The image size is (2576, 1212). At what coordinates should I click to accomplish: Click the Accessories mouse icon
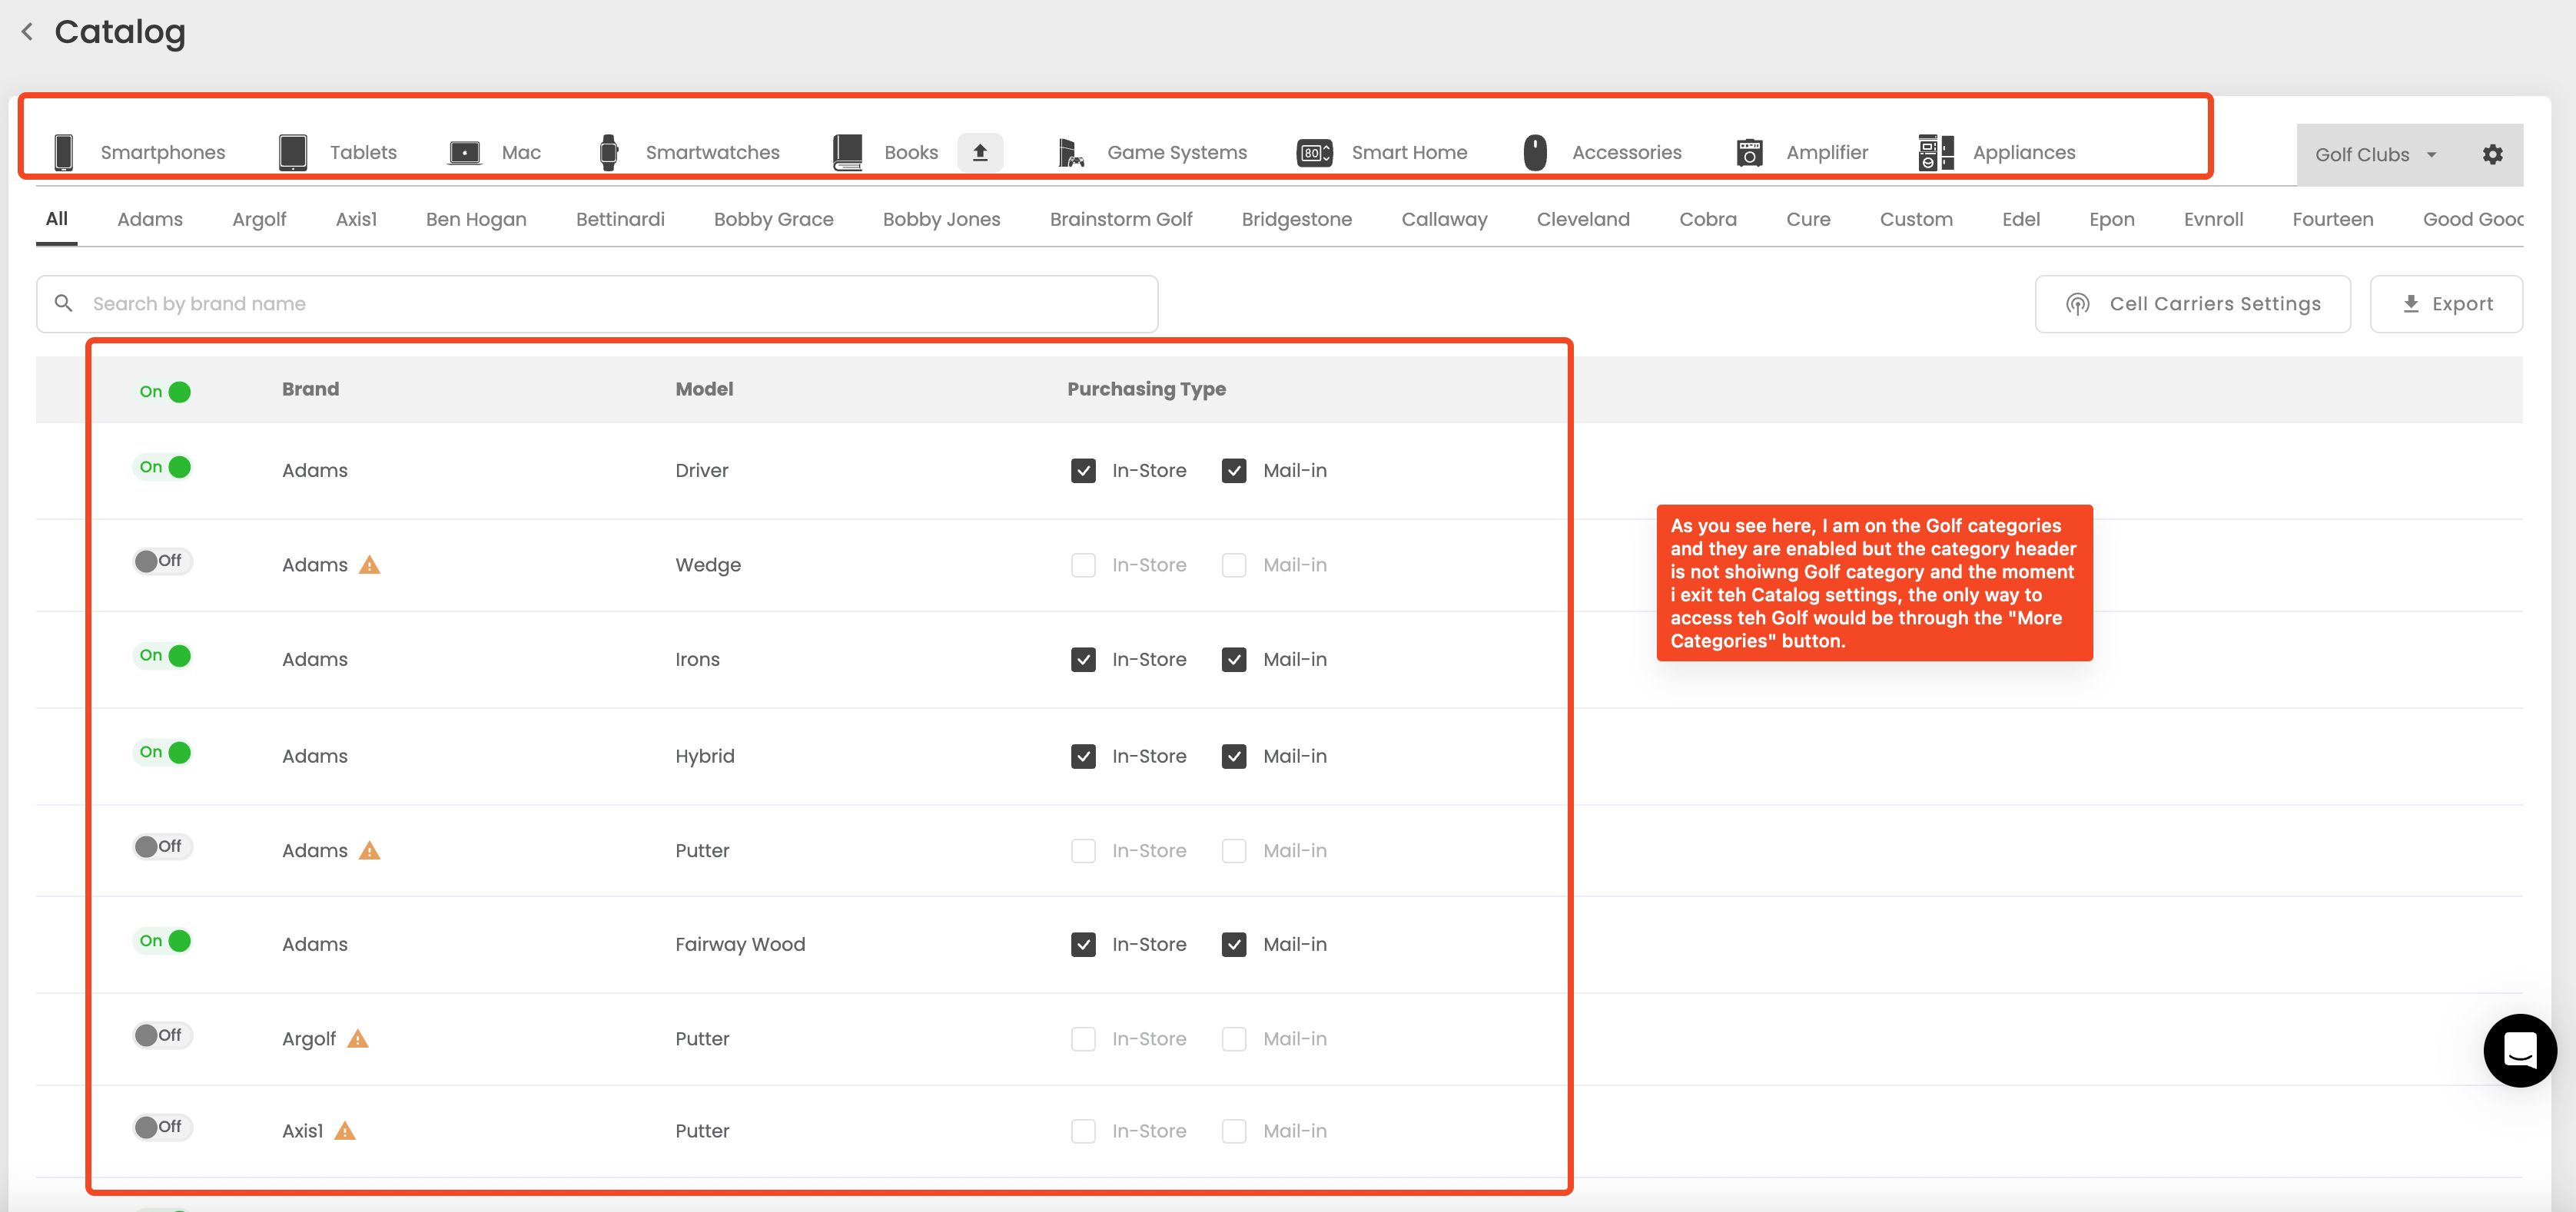pos(1535,152)
